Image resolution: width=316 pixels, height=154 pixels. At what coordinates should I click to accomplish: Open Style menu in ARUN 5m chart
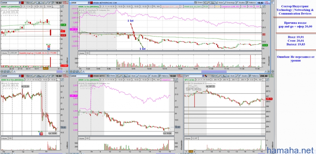tap(132, 76)
